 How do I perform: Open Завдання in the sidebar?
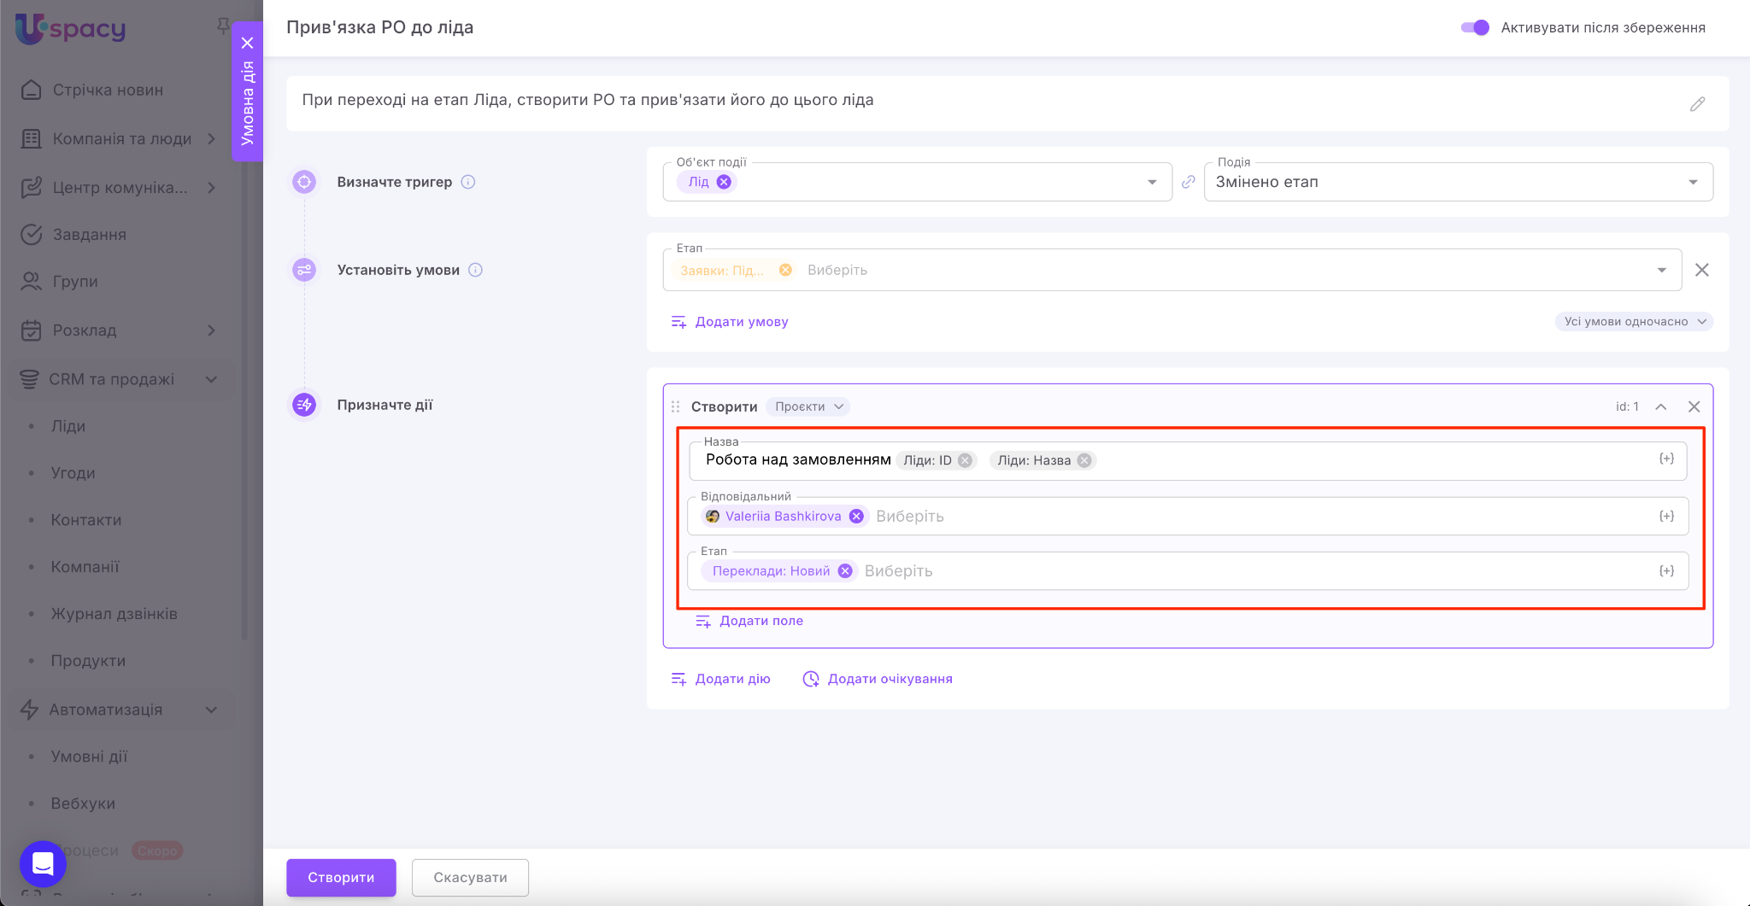point(89,235)
